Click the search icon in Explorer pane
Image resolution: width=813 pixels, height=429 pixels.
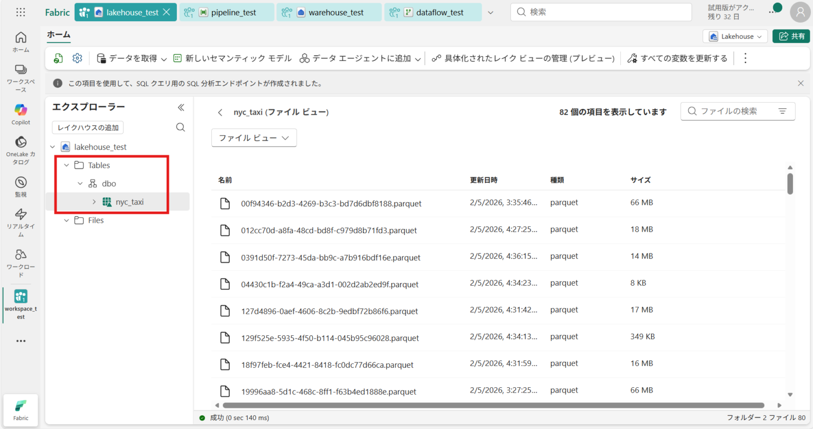(180, 127)
